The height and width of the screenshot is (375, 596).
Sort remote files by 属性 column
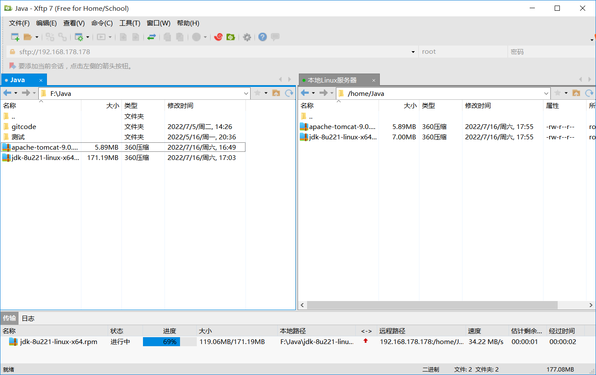coord(565,105)
